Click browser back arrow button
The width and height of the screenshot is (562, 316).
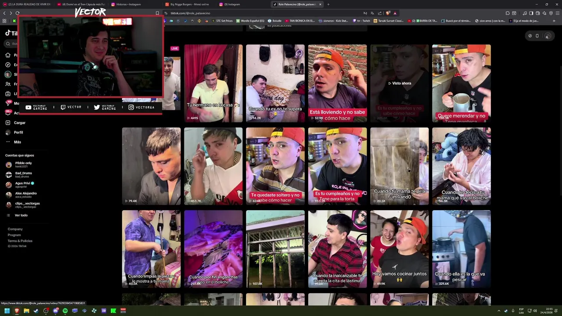coord(4,13)
